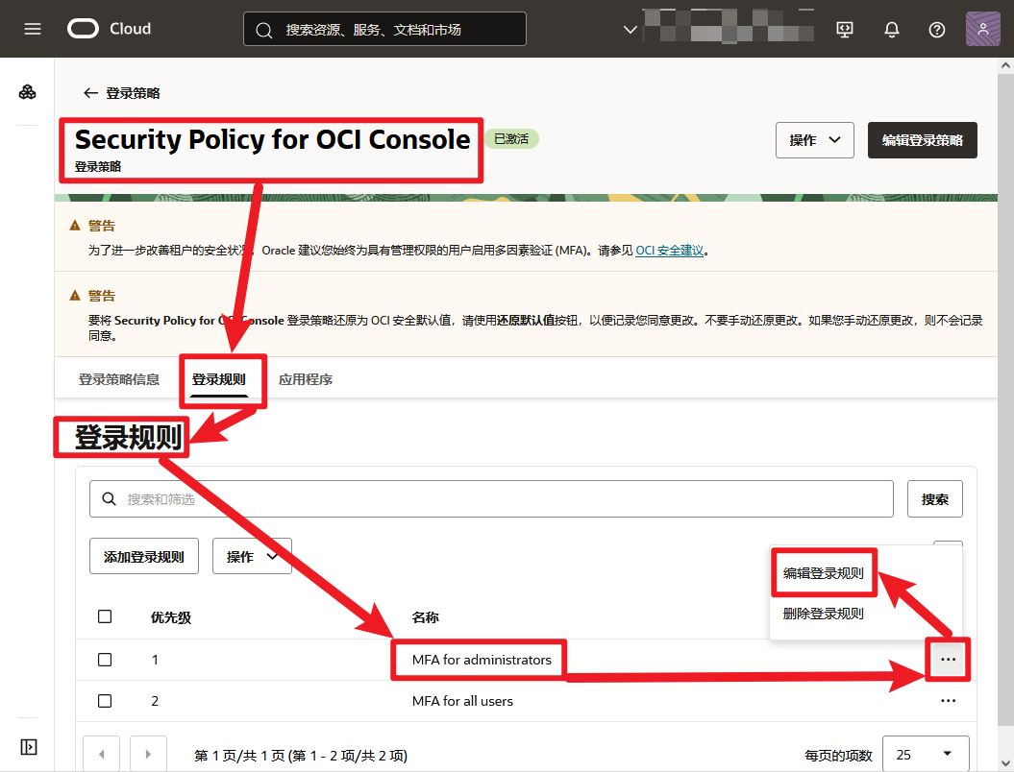Open the 操作 dropdown beside 添加登录规则
Screen dimensions: 1014x772
tap(252, 556)
